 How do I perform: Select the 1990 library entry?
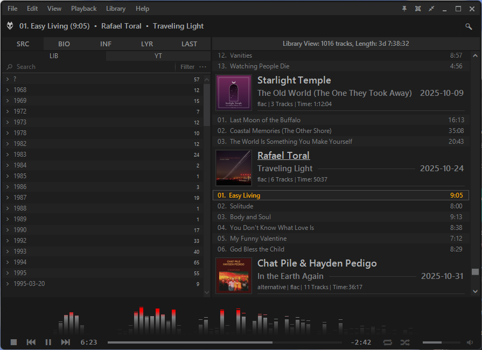(103, 230)
